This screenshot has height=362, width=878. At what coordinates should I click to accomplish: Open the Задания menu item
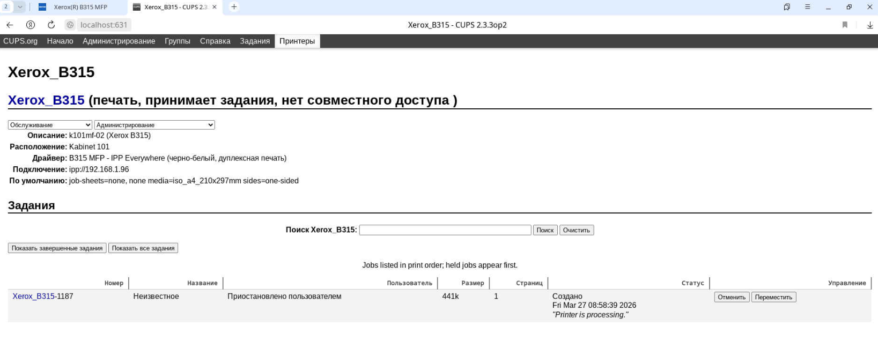pos(255,41)
